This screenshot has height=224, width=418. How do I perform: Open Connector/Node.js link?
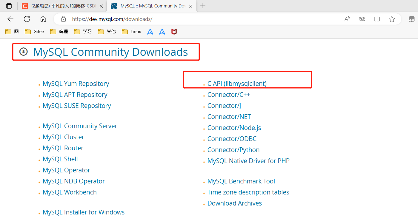(x=234, y=128)
